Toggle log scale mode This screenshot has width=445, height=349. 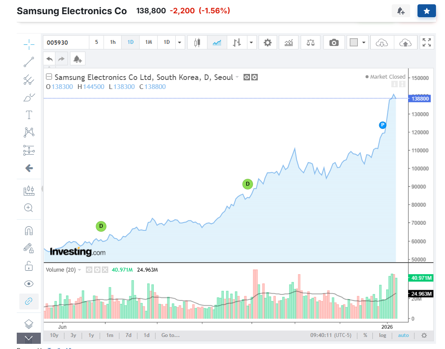tap(383, 335)
